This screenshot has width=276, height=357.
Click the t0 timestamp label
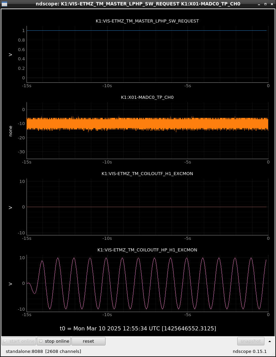click(x=138, y=328)
